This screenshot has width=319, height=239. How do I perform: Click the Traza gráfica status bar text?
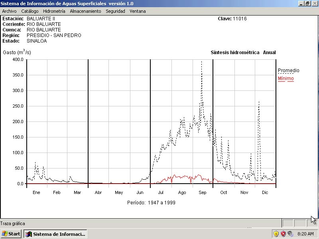[13, 223]
